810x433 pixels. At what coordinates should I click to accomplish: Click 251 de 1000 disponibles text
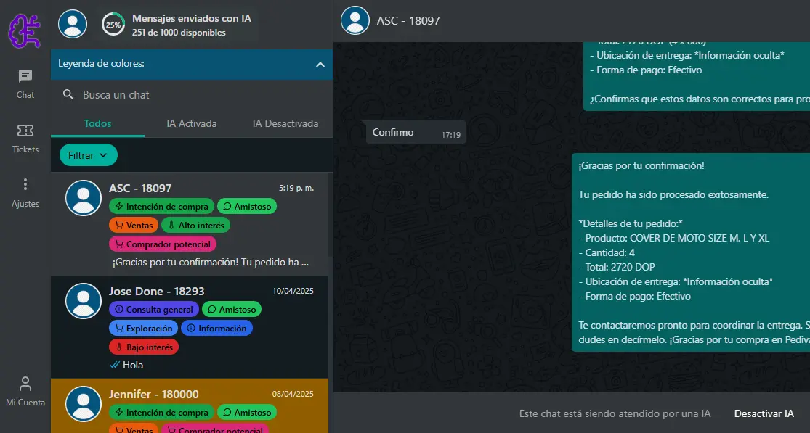click(x=179, y=33)
